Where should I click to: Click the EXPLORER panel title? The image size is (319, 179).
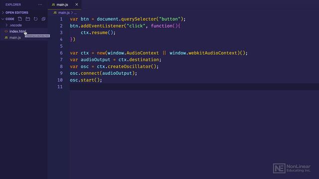coord(13,4)
